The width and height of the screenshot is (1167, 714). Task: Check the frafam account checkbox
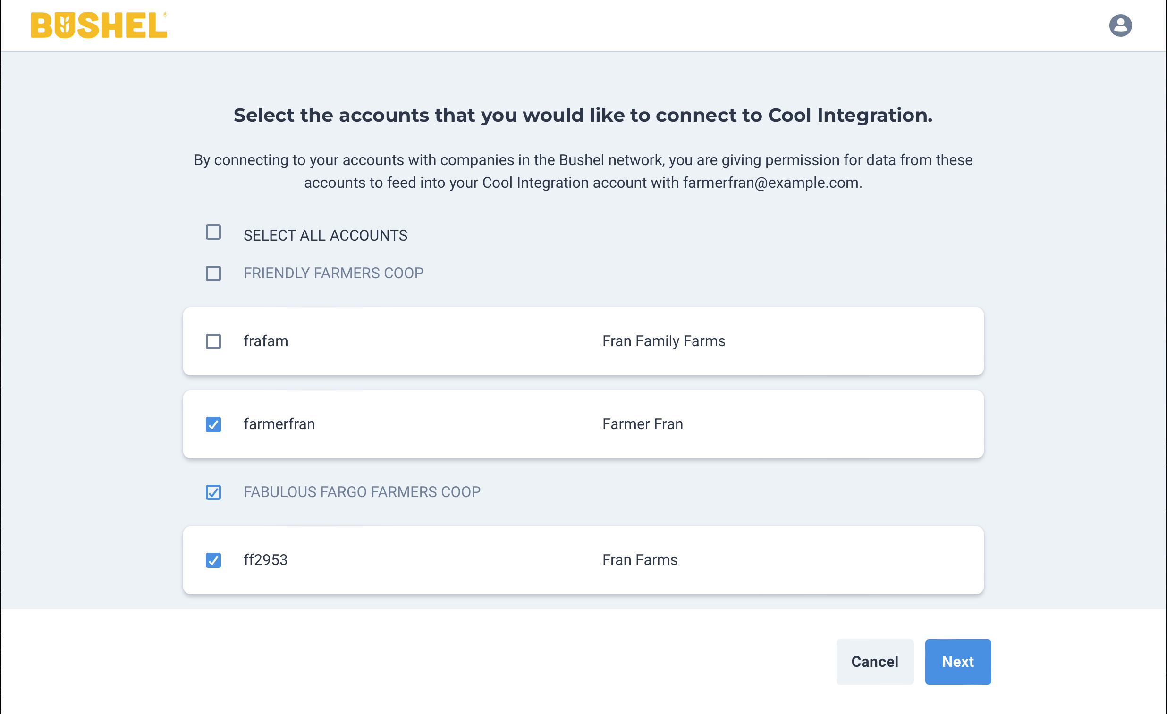point(212,341)
